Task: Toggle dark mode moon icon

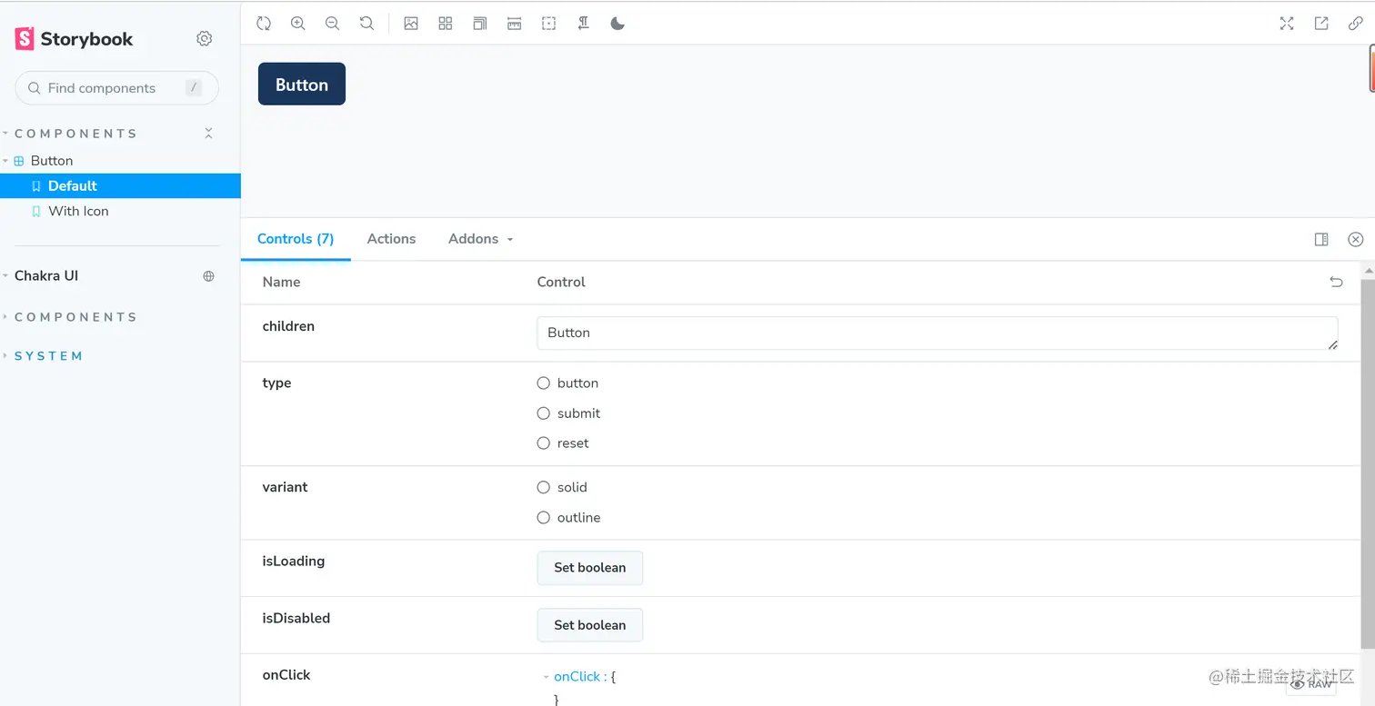Action: [617, 24]
